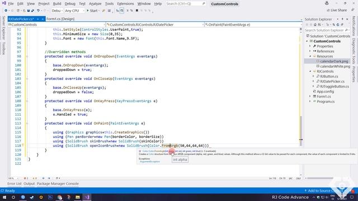Click Photoshop taskbar icon

(x=50, y=197)
